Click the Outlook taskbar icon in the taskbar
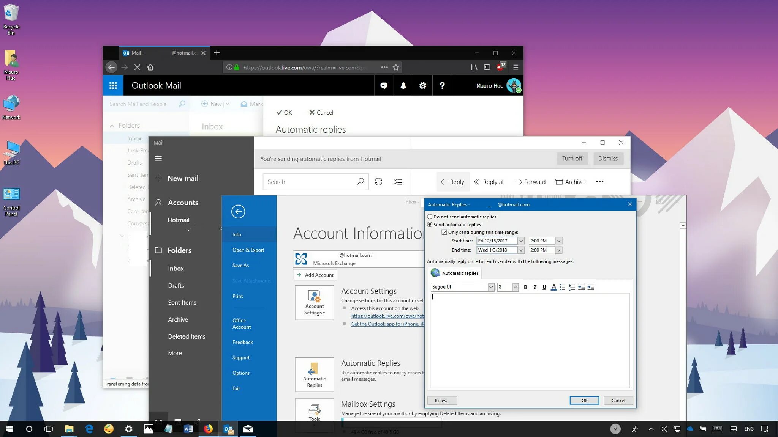 coord(228,428)
